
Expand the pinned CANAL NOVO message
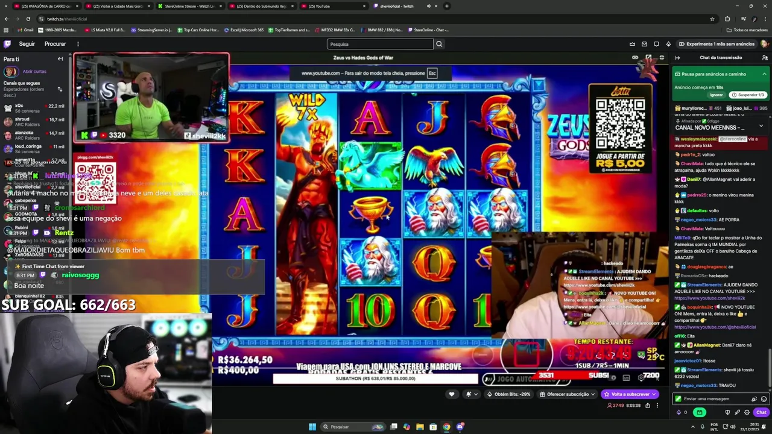coord(761,126)
